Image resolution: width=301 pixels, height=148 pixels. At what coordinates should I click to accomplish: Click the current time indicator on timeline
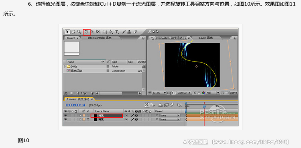204,107
